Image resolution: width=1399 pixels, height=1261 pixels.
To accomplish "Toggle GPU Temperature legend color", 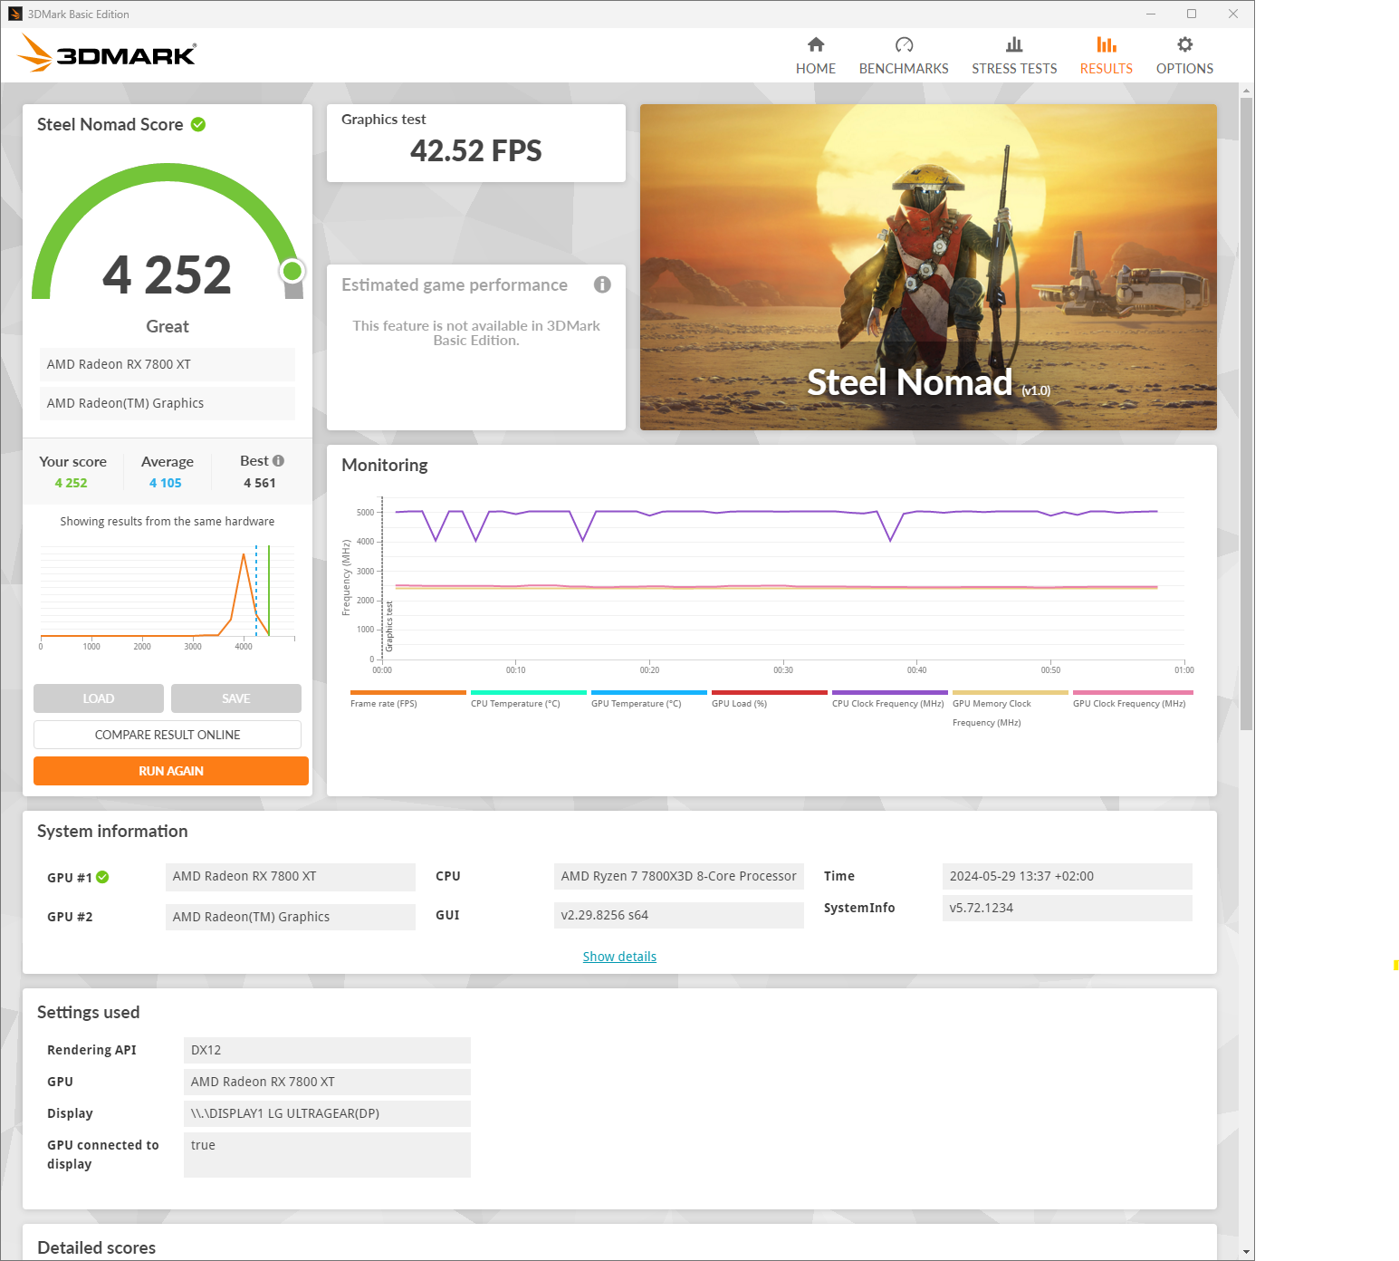I will click(x=649, y=693).
